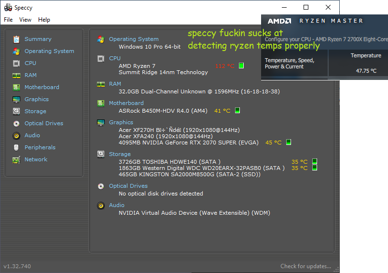This screenshot has height=273, width=388.
Task: Select Motherboard in the sidebar
Action: pos(42,87)
